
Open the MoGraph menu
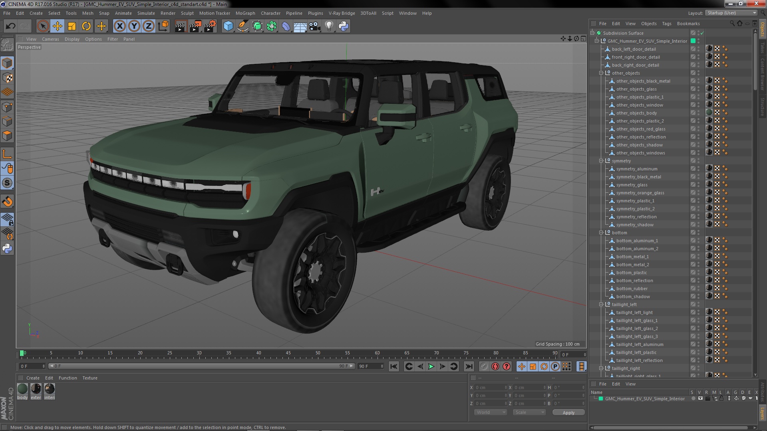[x=245, y=13]
